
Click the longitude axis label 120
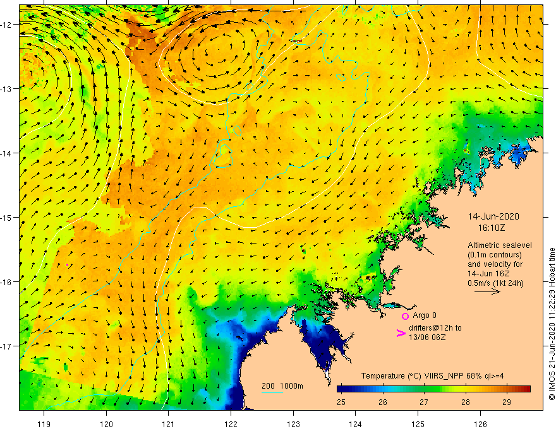(106, 424)
